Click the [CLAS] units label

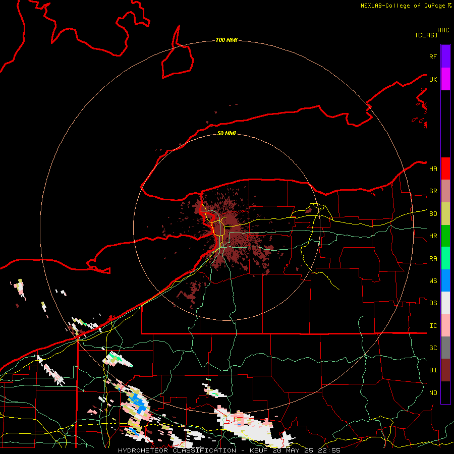click(x=426, y=35)
